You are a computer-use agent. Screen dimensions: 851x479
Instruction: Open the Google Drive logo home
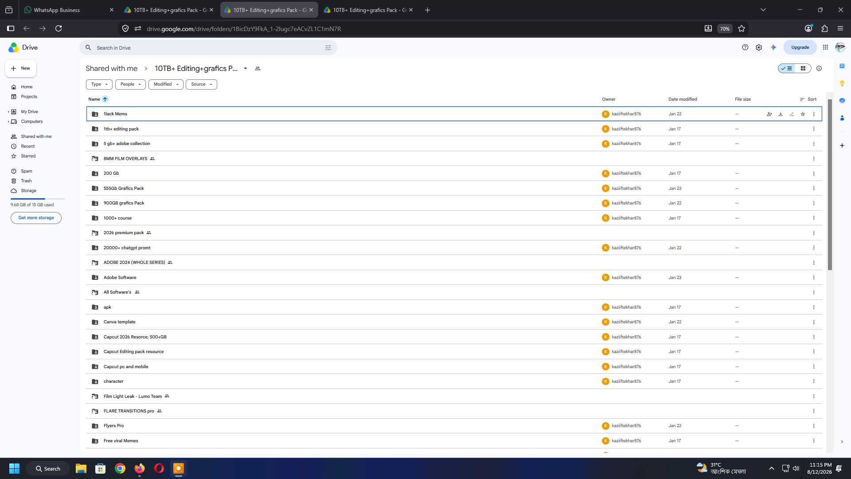pos(23,47)
